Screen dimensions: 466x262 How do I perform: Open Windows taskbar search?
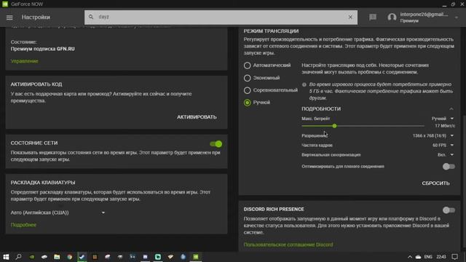pos(18,257)
